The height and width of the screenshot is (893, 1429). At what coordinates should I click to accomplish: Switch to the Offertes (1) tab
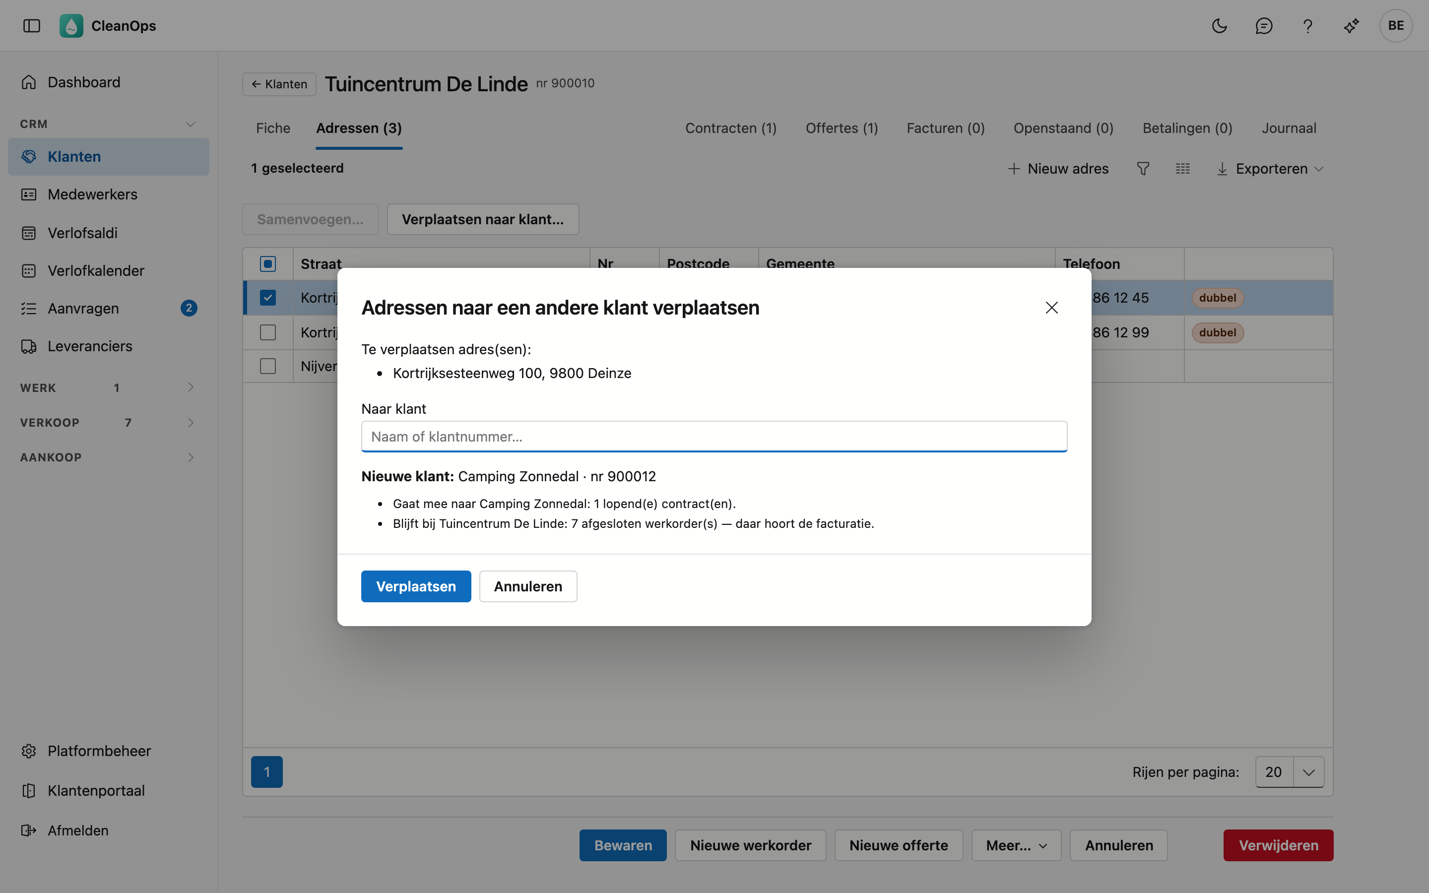(842, 128)
